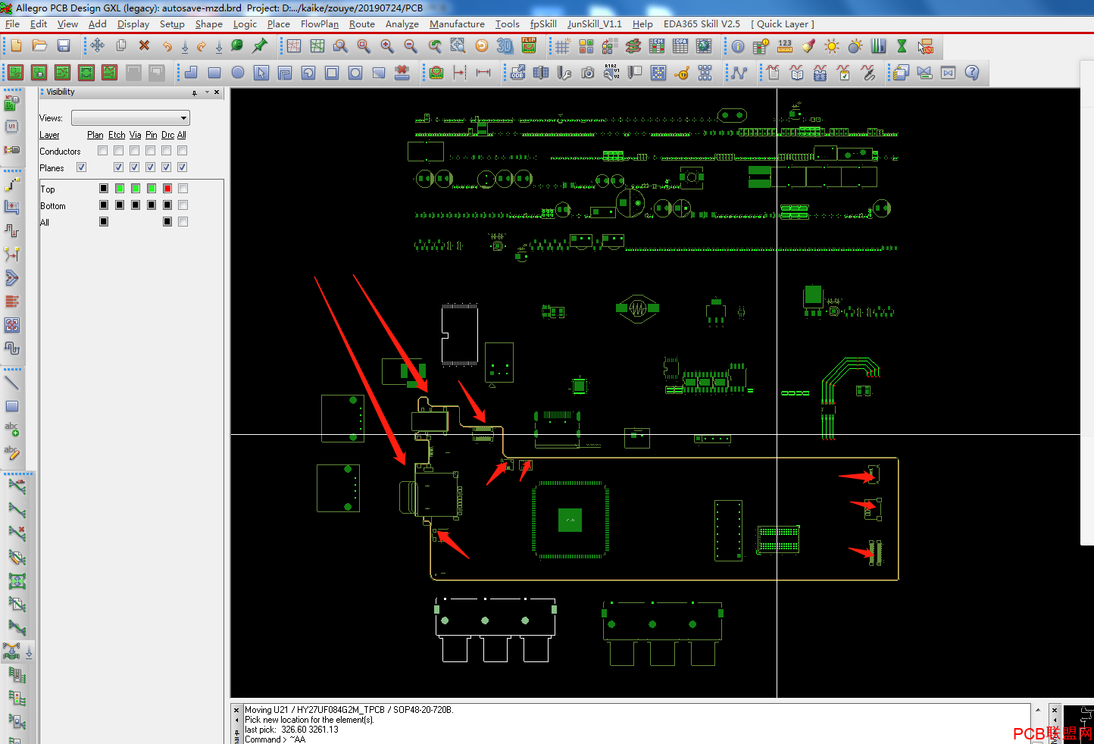Close the Visibility panel
This screenshot has height=744, width=1094.
217,92
